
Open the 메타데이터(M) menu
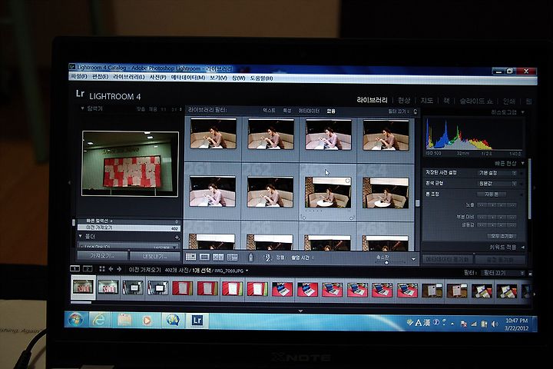pos(188,77)
